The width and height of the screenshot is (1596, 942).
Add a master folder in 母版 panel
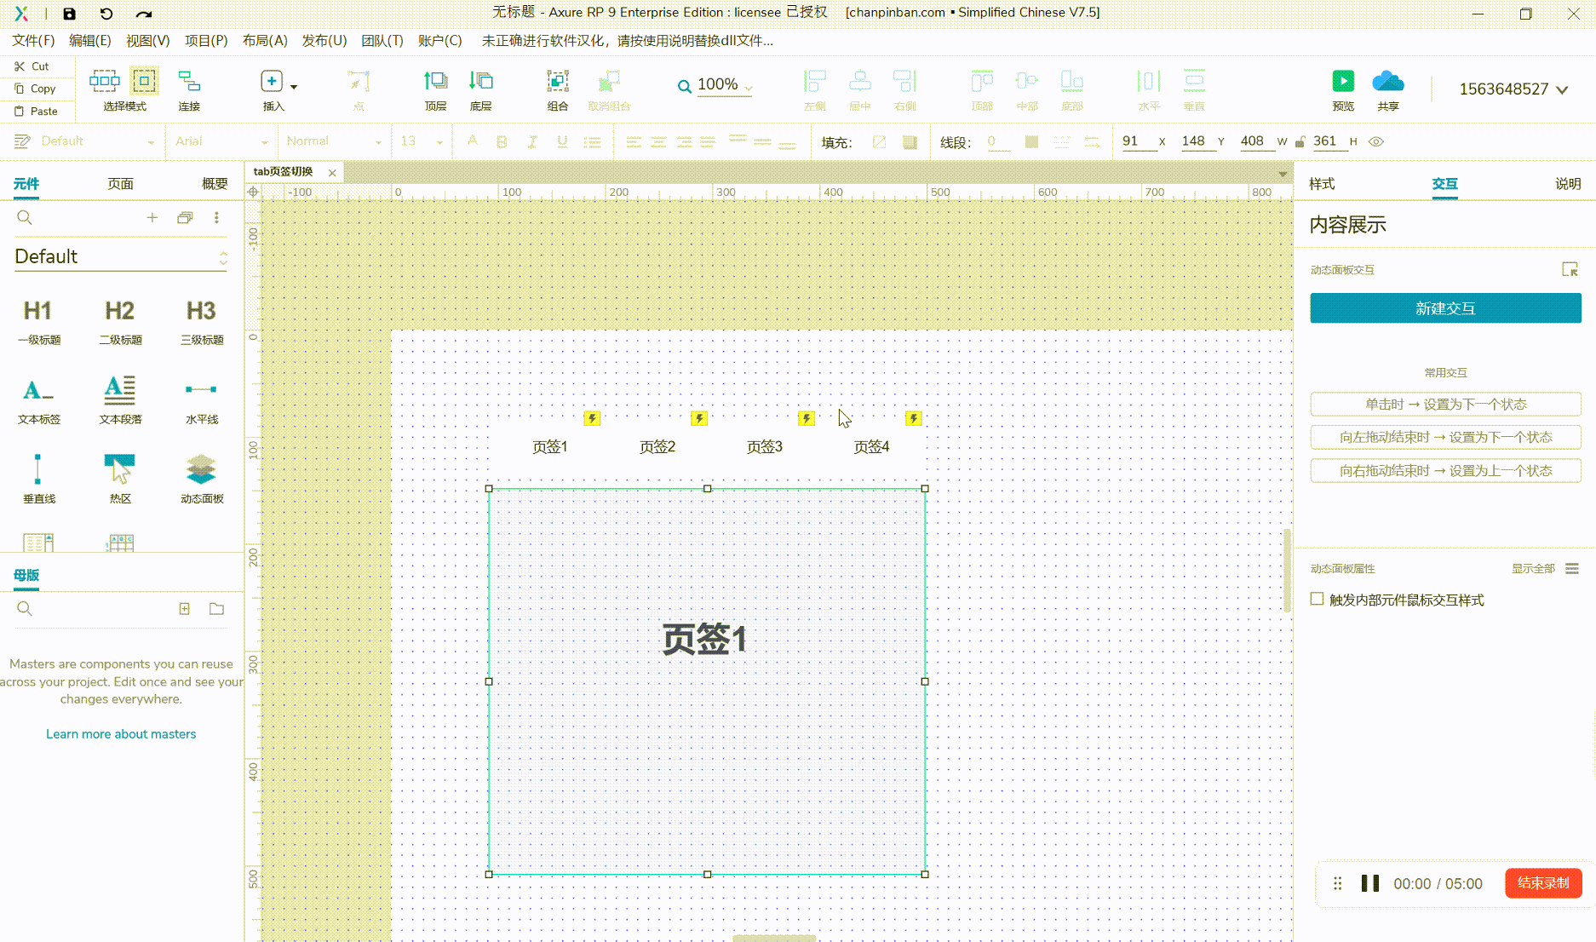(217, 609)
